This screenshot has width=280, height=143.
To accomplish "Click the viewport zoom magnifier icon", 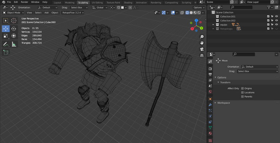I will (x=202, y=37).
